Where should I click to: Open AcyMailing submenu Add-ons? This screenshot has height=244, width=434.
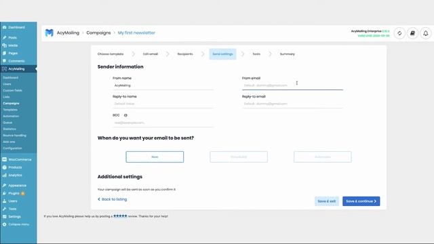point(9,142)
